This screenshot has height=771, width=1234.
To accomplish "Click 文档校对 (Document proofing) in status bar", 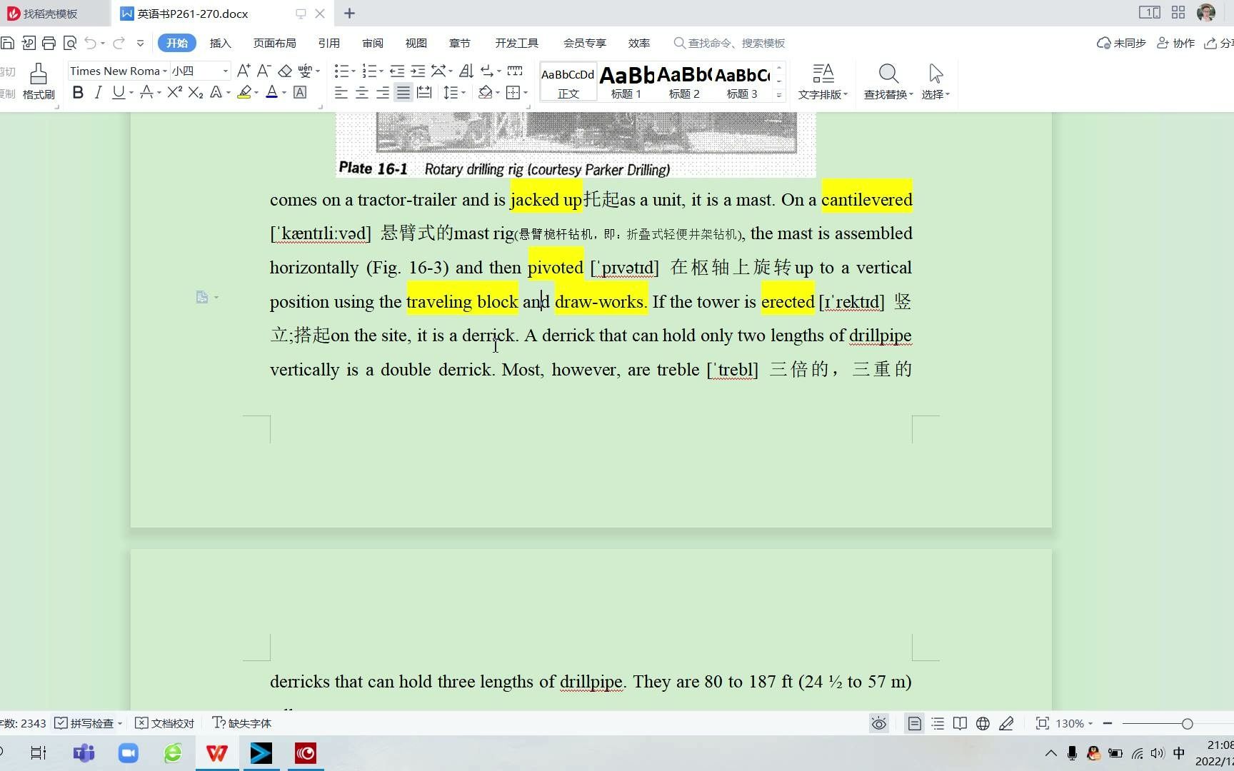I will pyautogui.click(x=165, y=724).
